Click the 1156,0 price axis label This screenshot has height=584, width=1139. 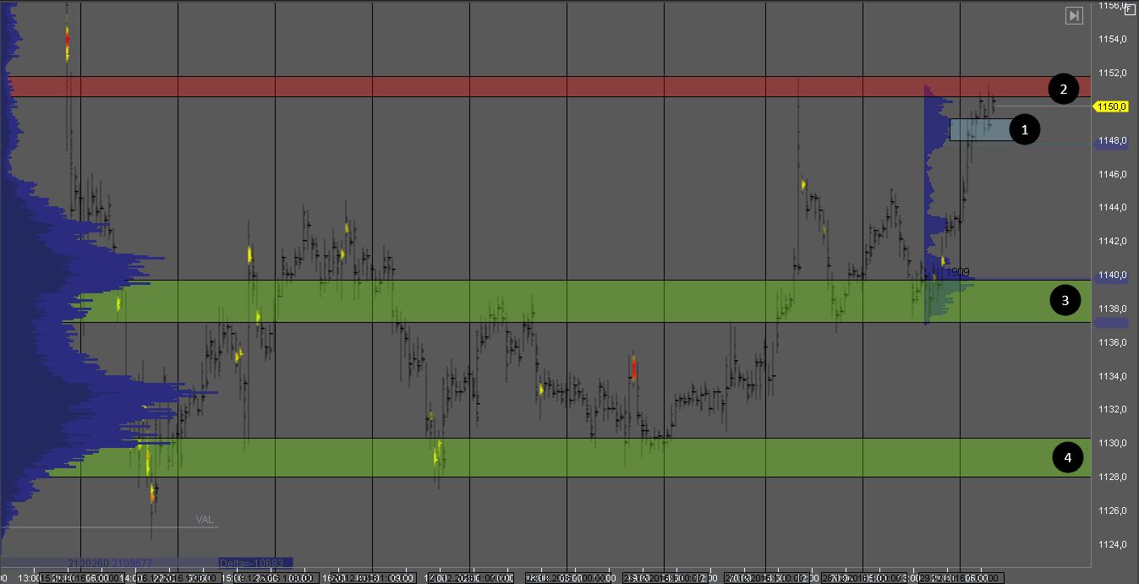pos(1112,6)
